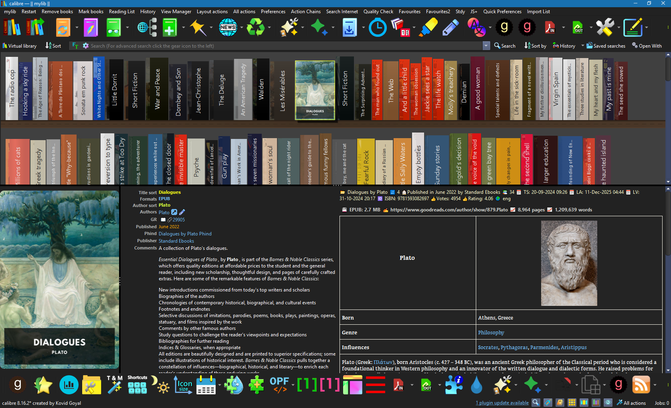Click the green recycle remove books icon
Image resolution: width=671 pixels, height=408 pixels.
pyautogui.click(x=255, y=28)
